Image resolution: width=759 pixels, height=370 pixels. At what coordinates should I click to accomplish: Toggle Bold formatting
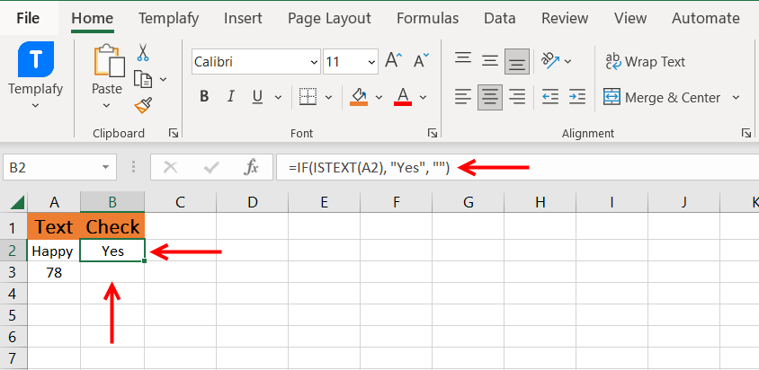point(204,97)
